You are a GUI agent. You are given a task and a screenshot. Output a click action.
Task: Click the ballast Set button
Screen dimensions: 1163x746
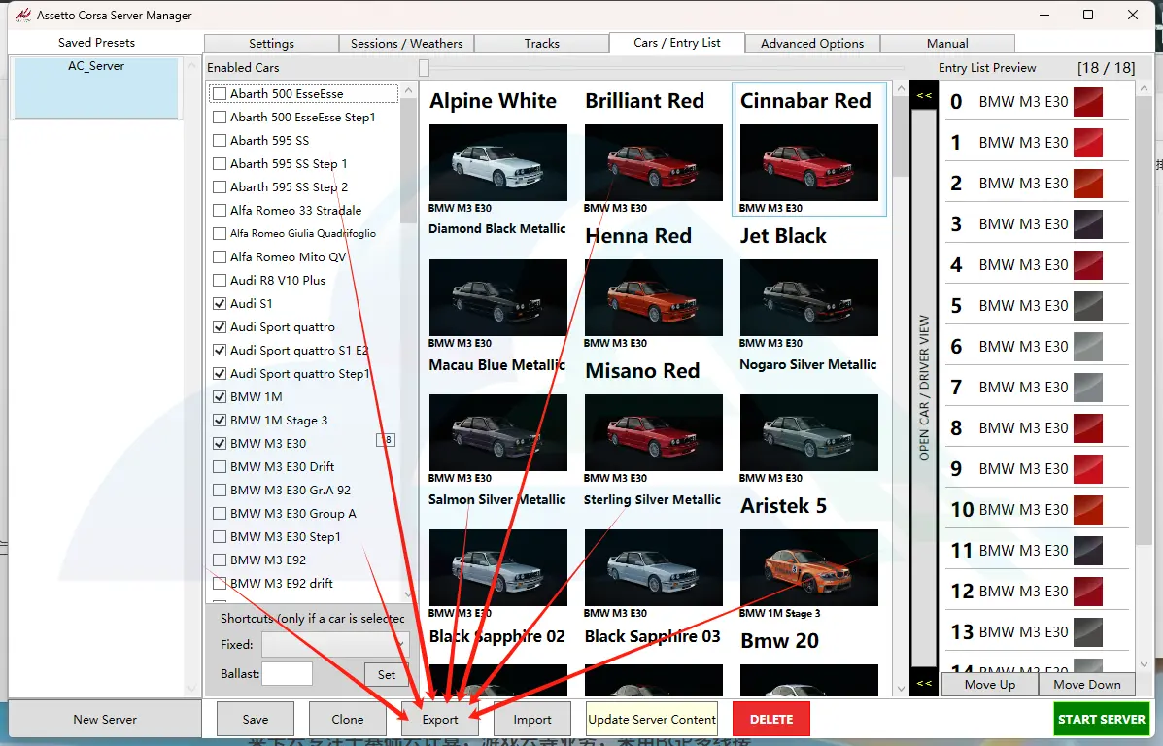coord(387,674)
